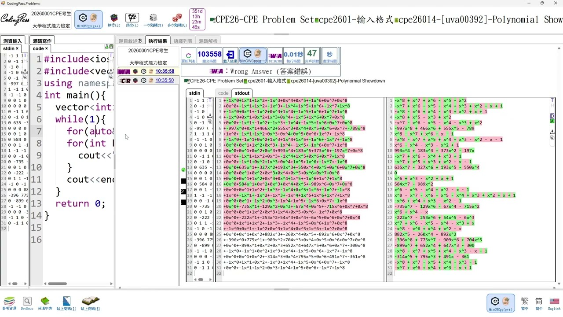Open submission link 10:35:50
563x317 pixels.
(165, 81)
